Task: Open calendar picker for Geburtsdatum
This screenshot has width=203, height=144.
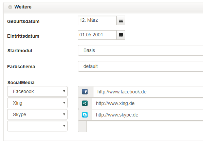Action: coord(121,20)
